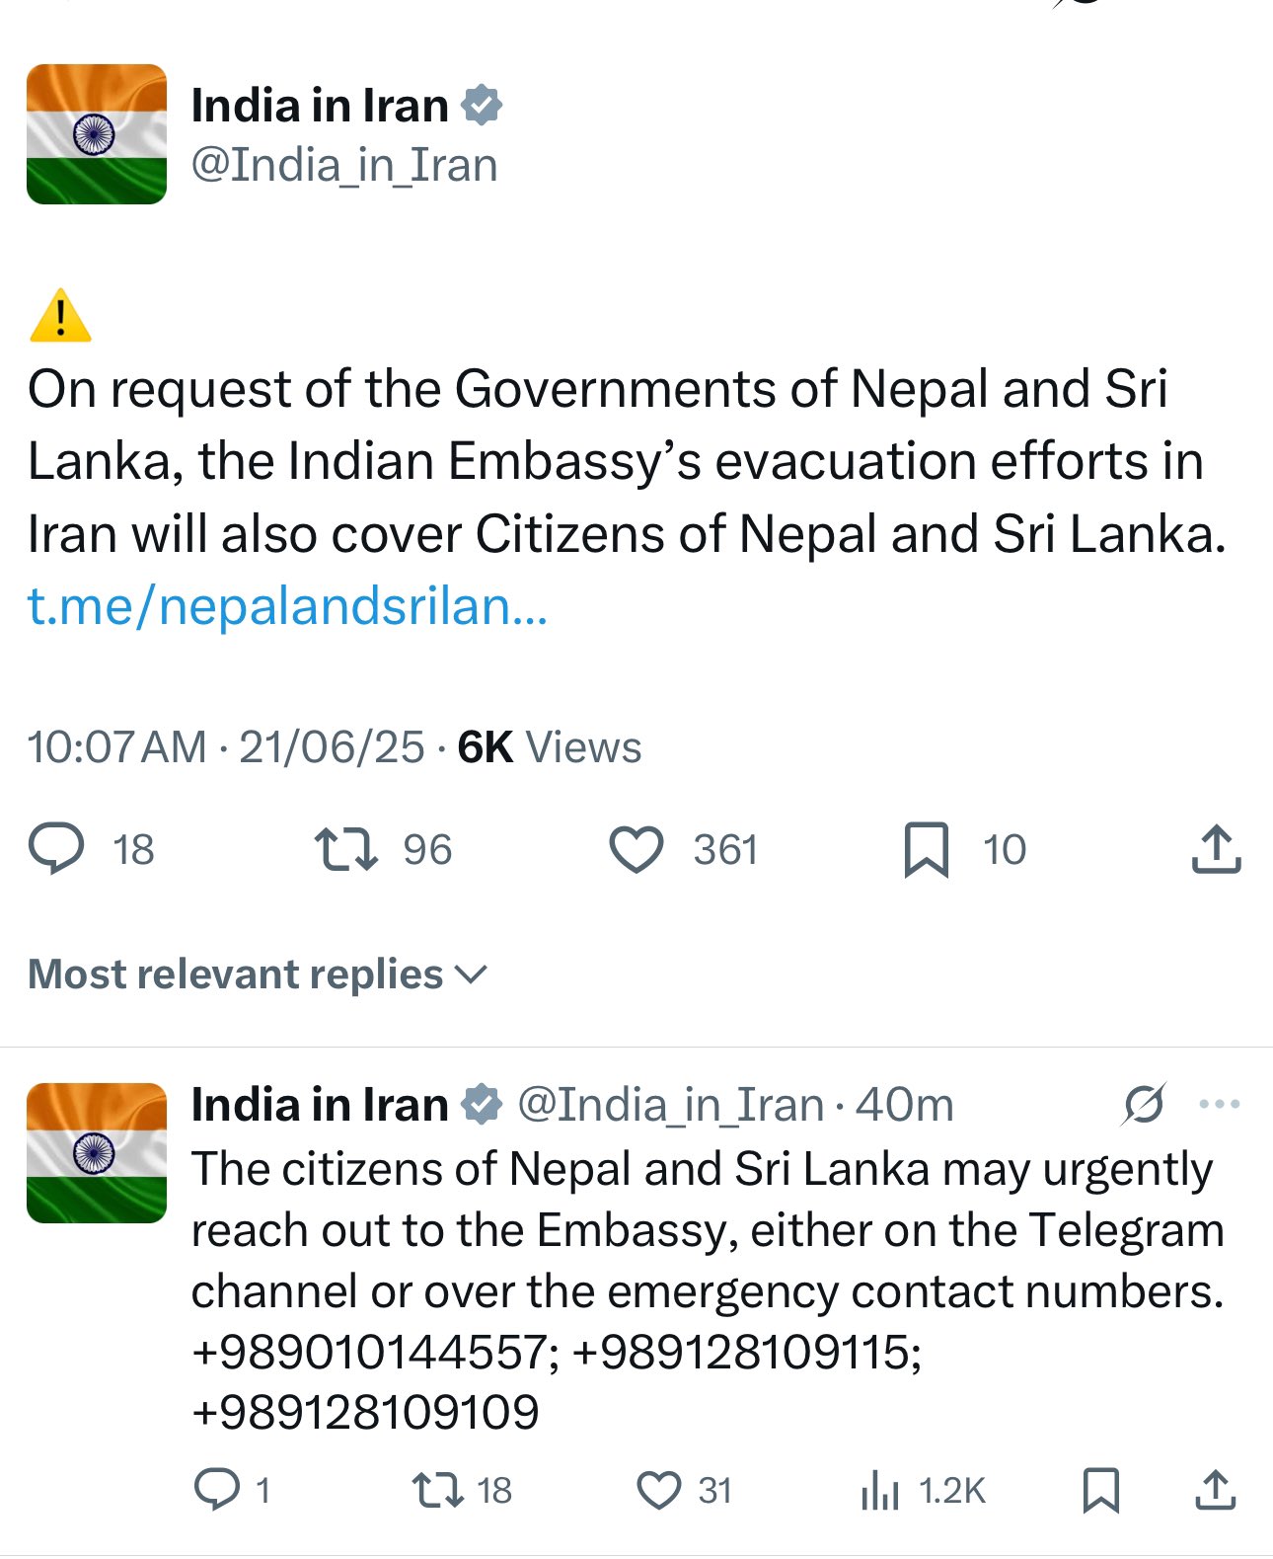Like the main evacuation tweet

[636, 849]
